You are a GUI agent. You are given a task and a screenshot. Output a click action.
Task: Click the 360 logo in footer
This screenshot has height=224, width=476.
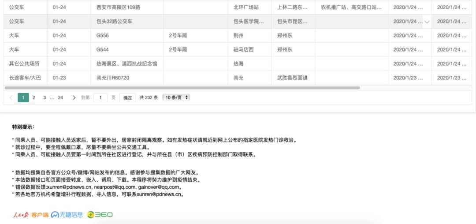point(100,215)
